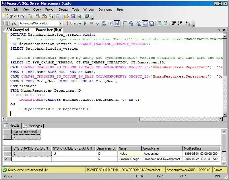Image resolution: width=229 pixels, height=180 pixels.
Task: Collapse the DECLARE statement outline block
Action: click(x=8, y=35)
